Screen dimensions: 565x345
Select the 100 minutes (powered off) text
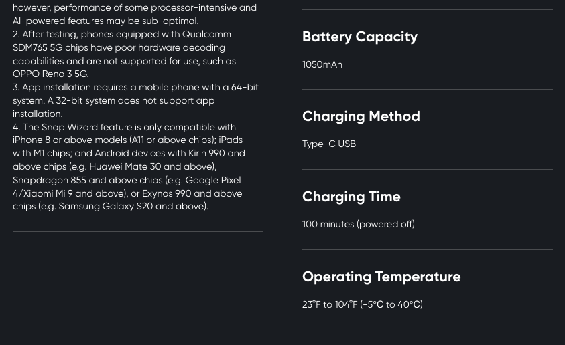click(359, 224)
